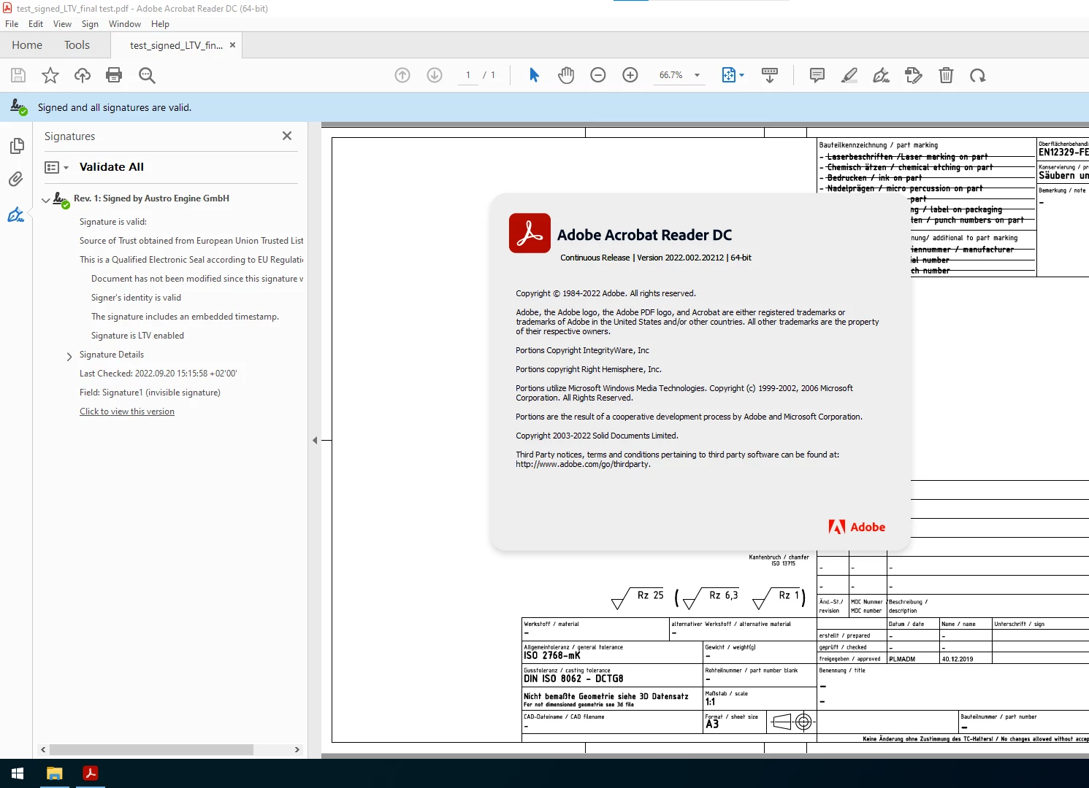The height and width of the screenshot is (788, 1089).
Task: Close the Signatures panel
Action: tap(287, 136)
